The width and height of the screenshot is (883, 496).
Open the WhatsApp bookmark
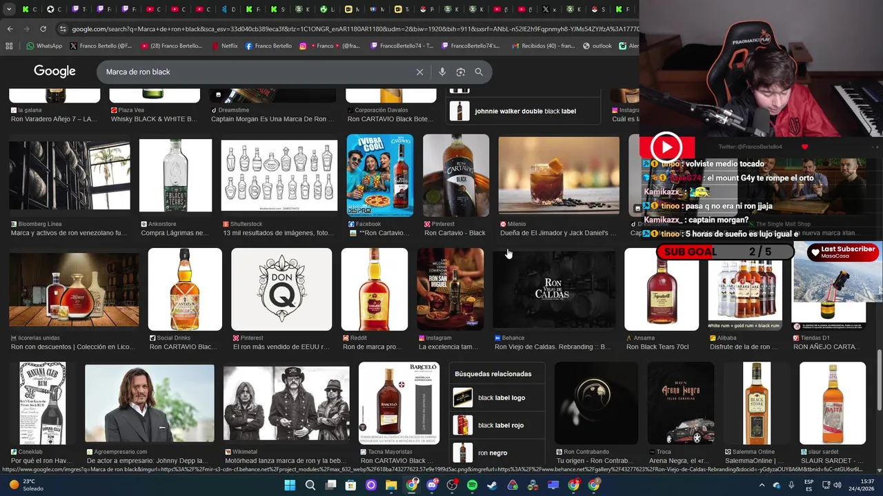tap(44, 46)
